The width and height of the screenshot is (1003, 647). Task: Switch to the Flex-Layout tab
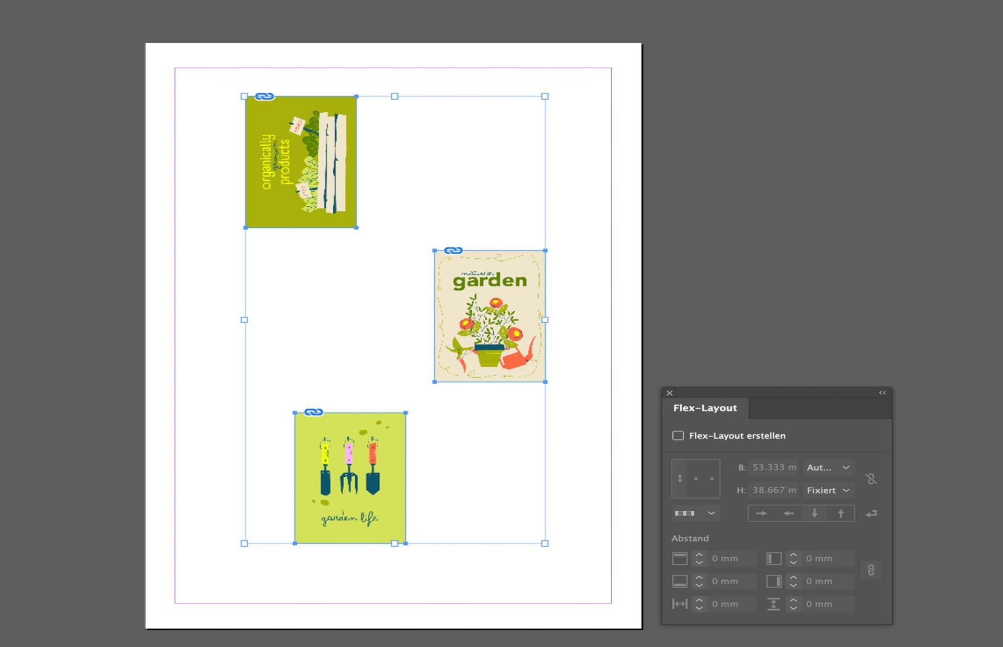(x=705, y=408)
